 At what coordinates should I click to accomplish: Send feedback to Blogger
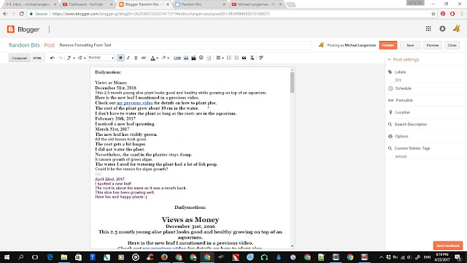(448, 245)
